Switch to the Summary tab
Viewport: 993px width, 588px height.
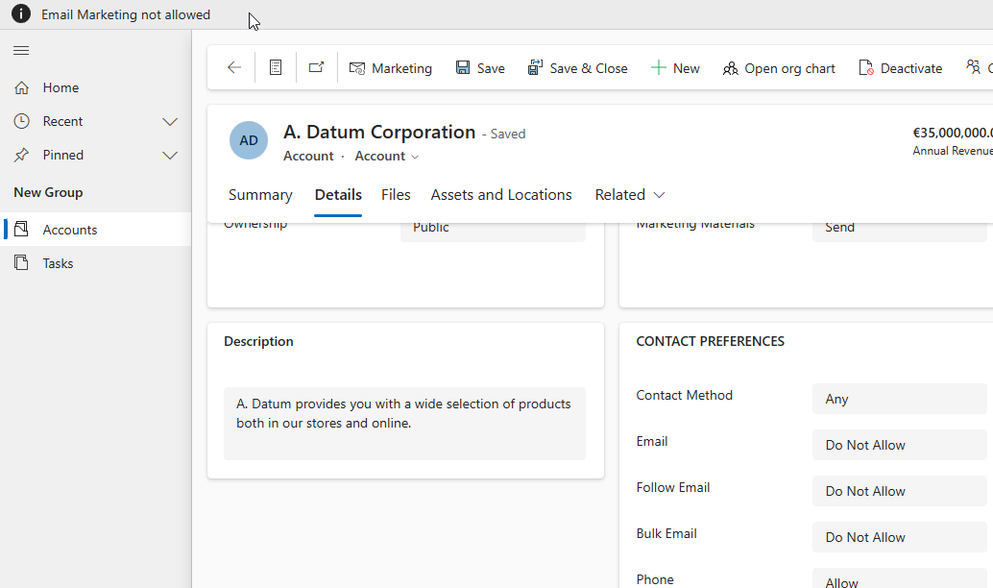pyautogui.click(x=260, y=194)
